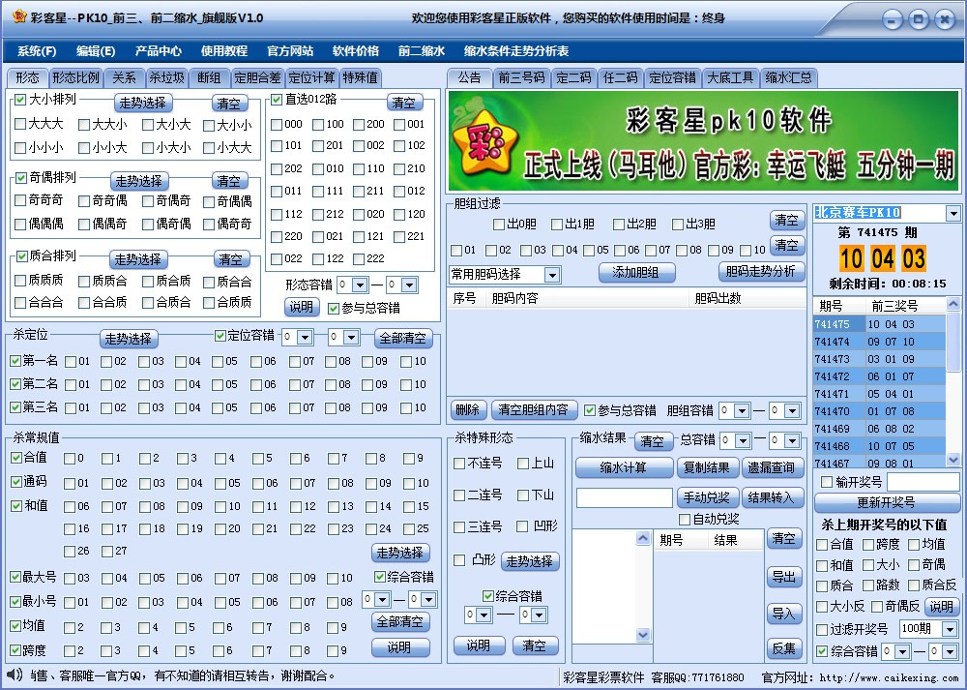This screenshot has height=690, width=967.
Task: Open the 形态比例 tab
Action: point(77,77)
